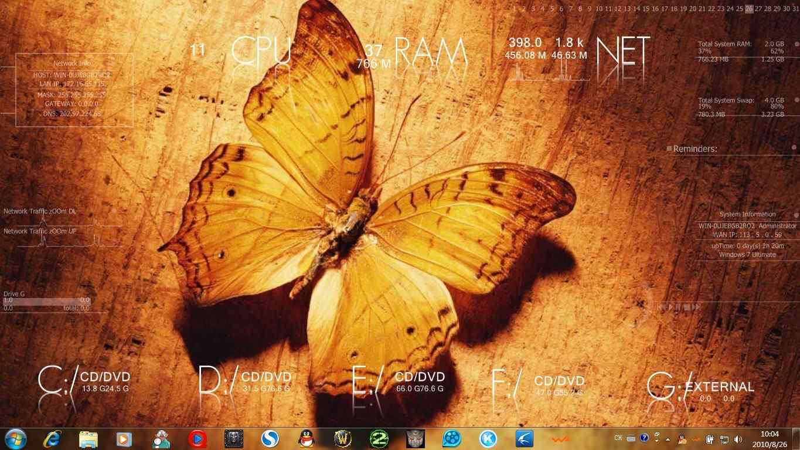
Task: Open the tray keyboard icon
Action: pos(631,438)
